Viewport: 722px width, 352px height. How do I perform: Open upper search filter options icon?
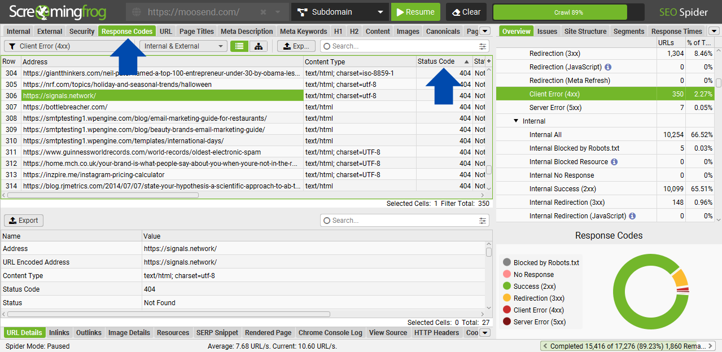click(483, 46)
